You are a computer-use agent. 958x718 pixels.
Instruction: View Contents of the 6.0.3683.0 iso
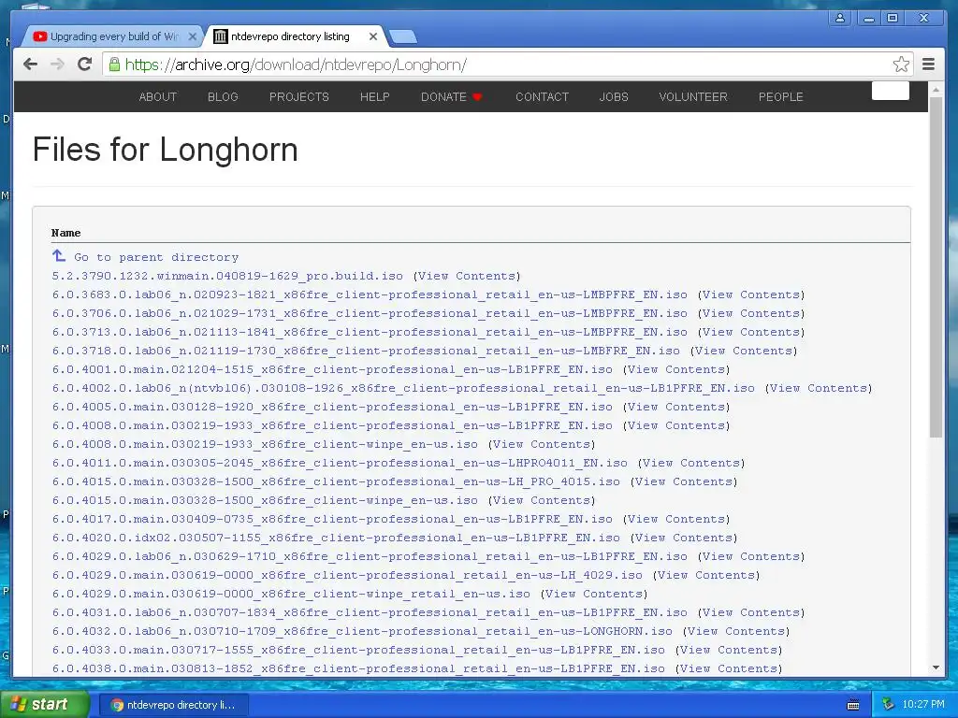751,294
